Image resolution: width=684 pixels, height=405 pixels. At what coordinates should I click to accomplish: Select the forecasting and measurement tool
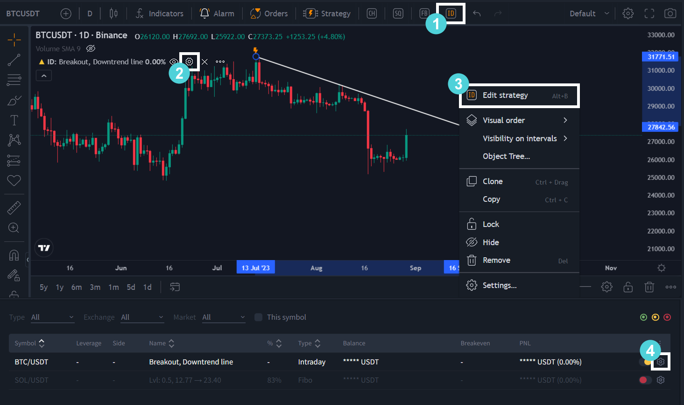14,160
